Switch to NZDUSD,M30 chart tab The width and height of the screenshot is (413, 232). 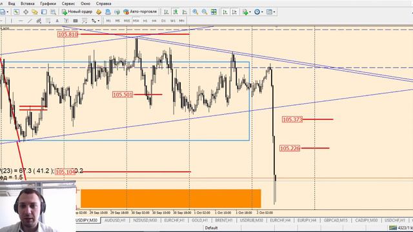coord(145,220)
